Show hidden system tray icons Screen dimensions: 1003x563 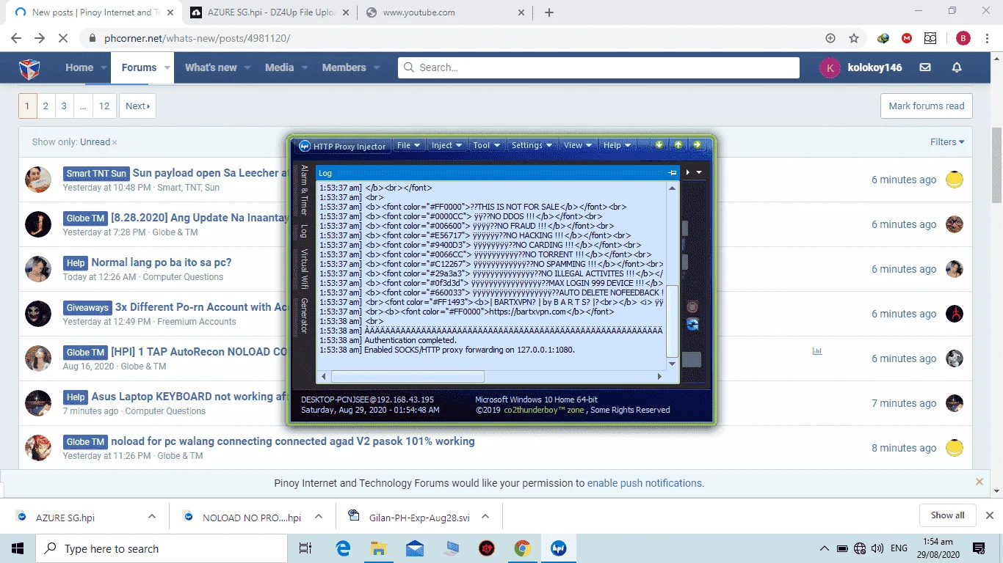coord(824,548)
